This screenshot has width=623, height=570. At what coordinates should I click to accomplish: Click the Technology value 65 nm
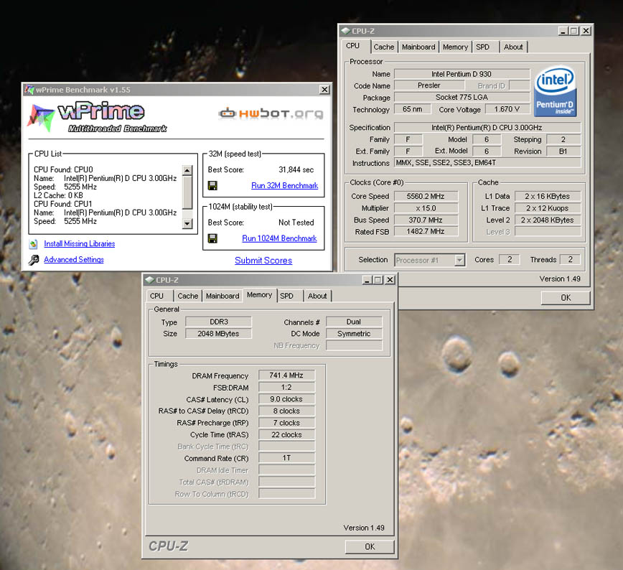413,109
